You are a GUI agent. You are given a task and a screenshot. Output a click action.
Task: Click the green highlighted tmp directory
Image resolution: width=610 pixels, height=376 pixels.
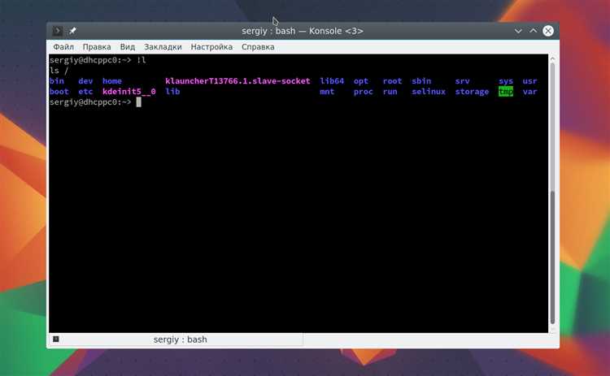pyautogui.click(x=506, y=92)
